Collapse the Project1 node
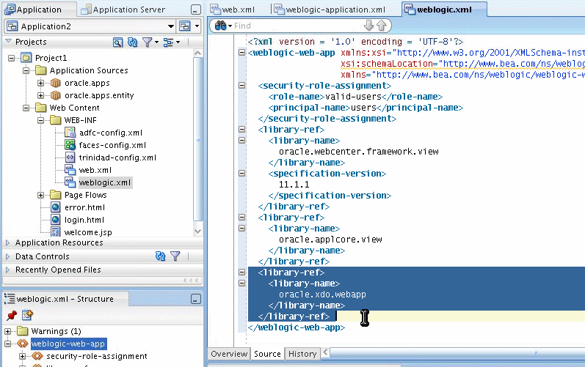Image resolution: width=585 pixels, height=367 pixels. (12, 58)
